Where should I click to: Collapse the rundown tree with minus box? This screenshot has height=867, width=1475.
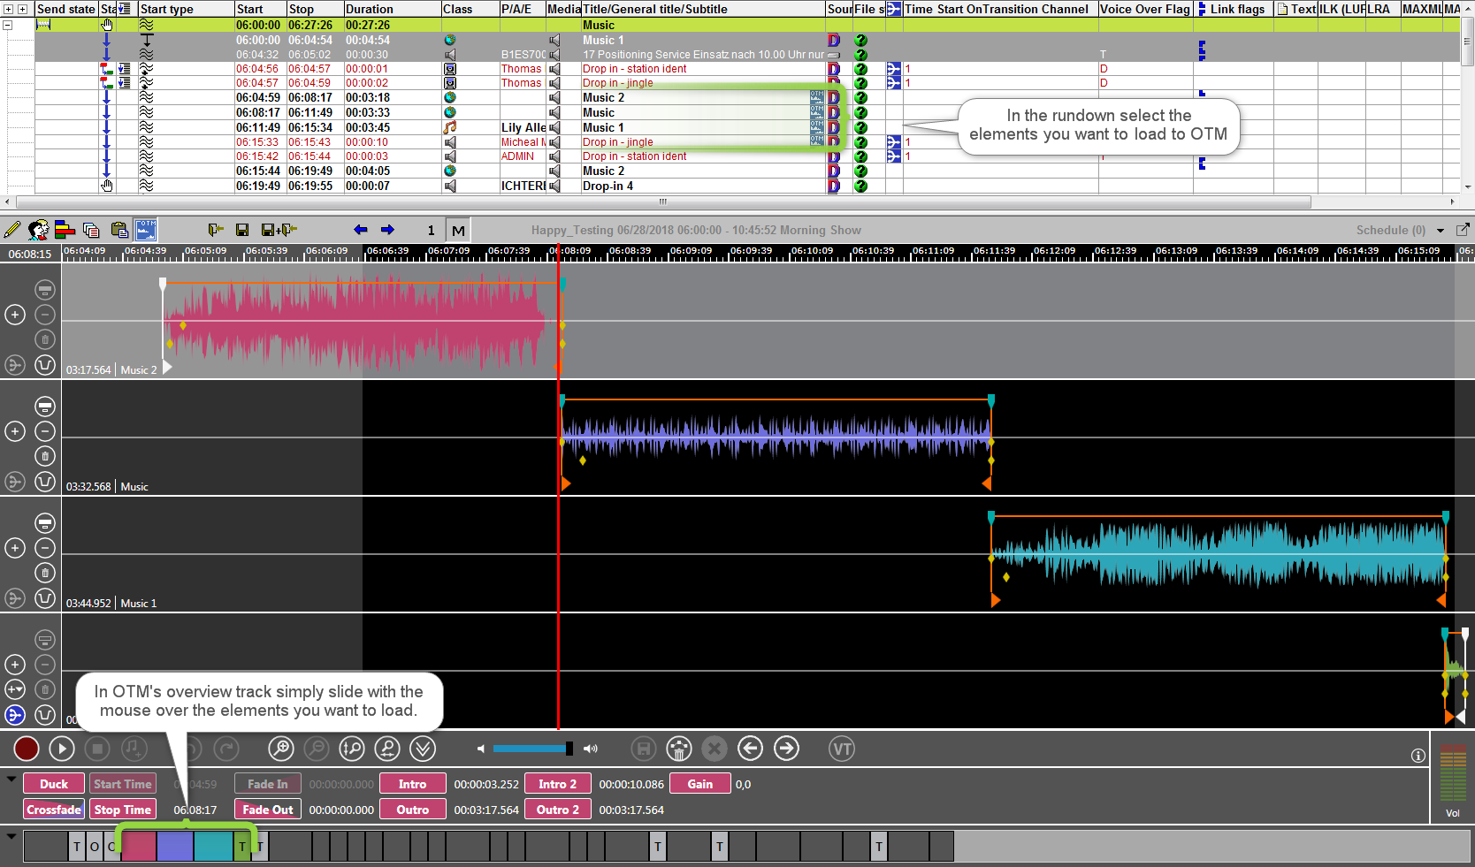point(8,25)
